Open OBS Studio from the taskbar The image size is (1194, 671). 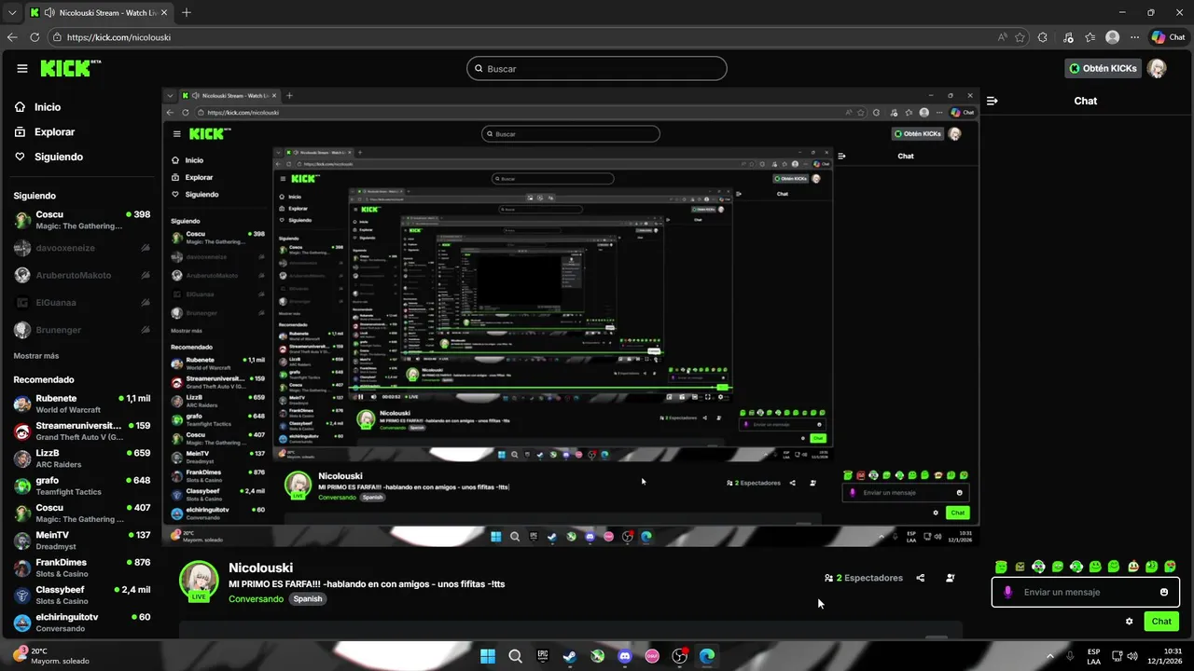coord(680,656)
